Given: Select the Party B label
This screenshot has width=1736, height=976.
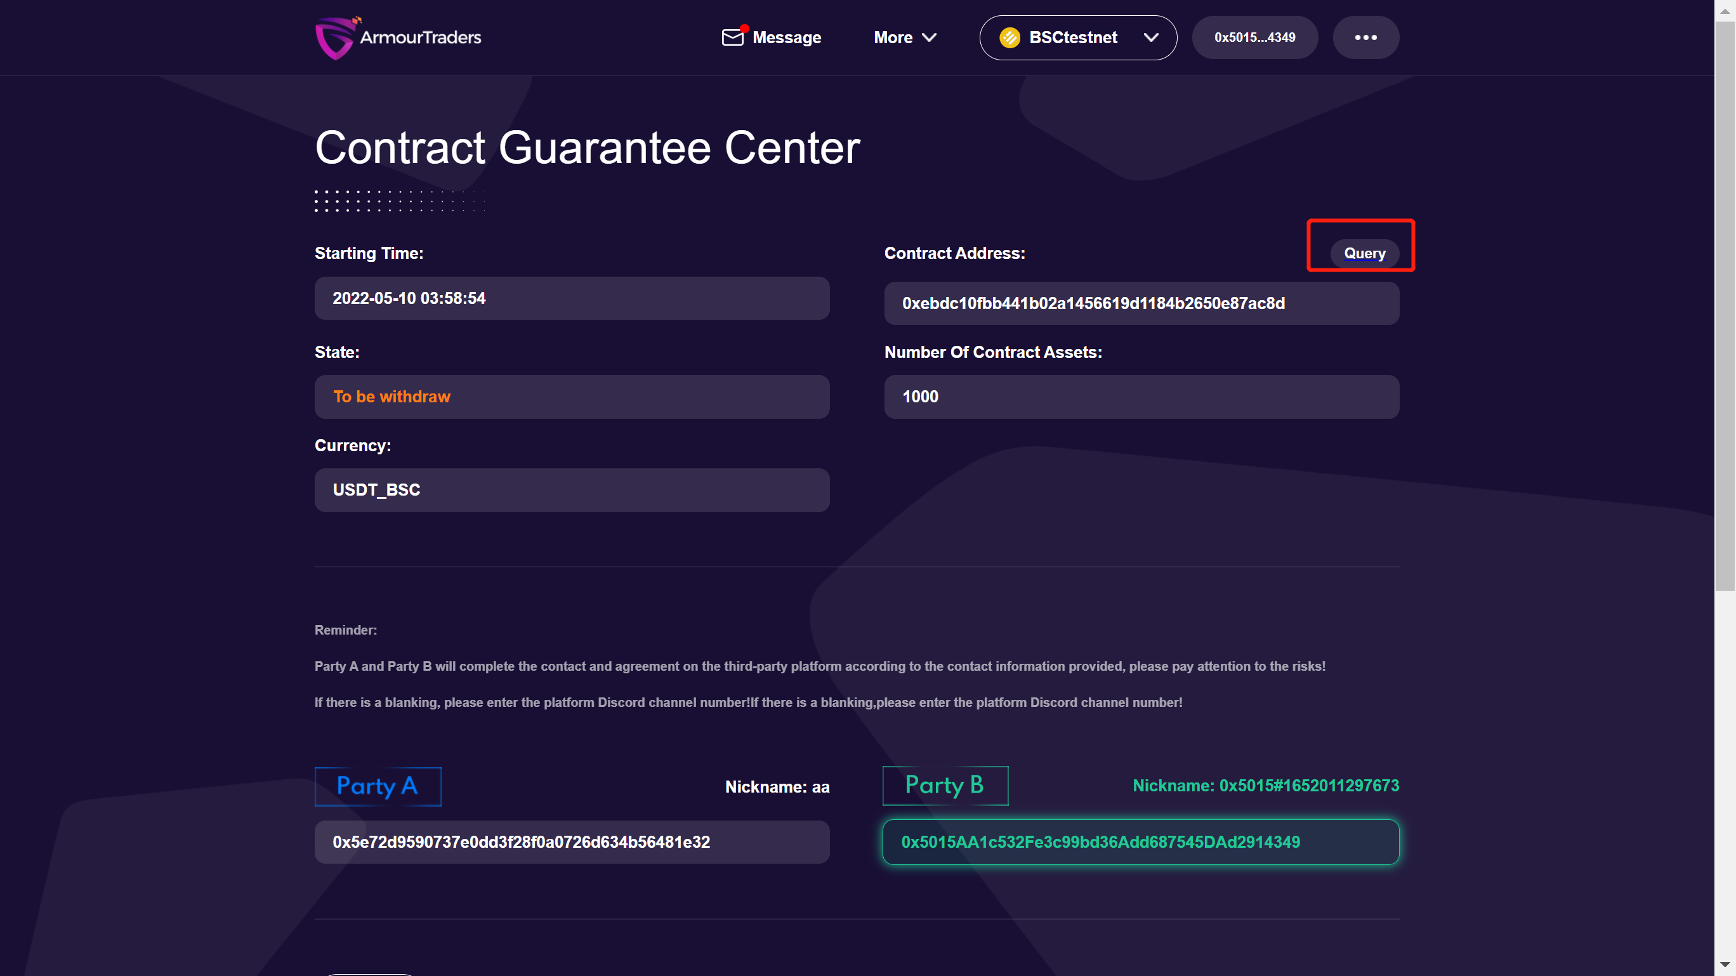Looking at the screenshot, I should click(945, 785).
